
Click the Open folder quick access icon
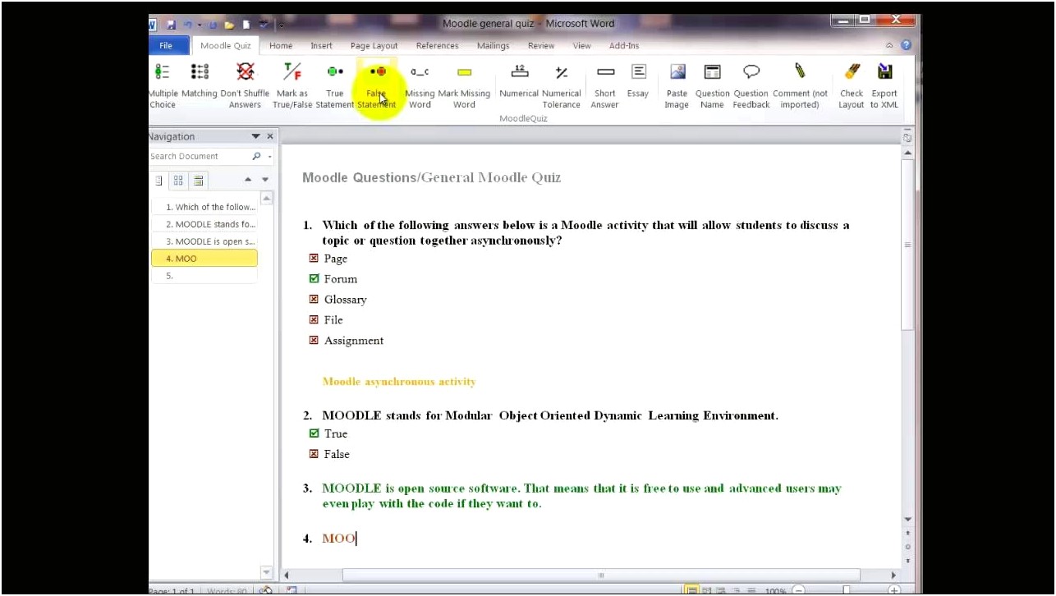click(230, 25)
